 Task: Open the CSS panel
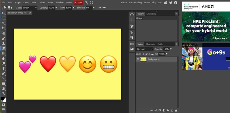coord(132,44)
